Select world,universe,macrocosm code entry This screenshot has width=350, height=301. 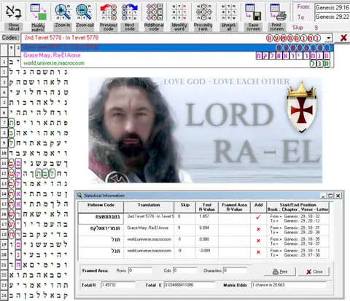(177, 63)
